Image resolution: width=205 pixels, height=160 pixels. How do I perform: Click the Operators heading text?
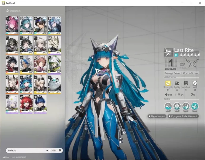coord(15,11)
